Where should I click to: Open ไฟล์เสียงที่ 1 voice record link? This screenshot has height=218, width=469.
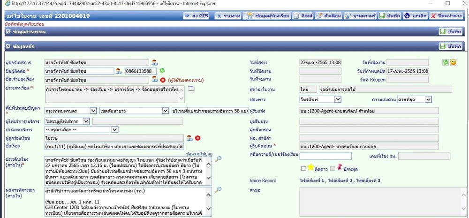coord(312,180)
